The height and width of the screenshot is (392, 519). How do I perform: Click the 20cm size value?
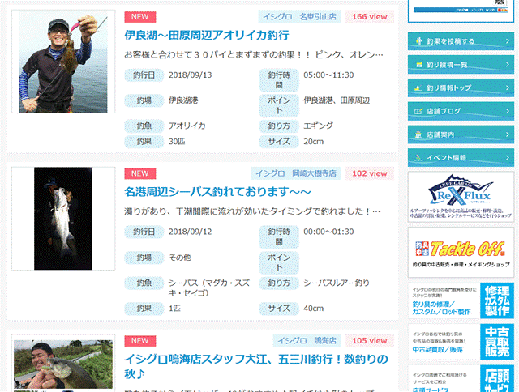[314, 142]
